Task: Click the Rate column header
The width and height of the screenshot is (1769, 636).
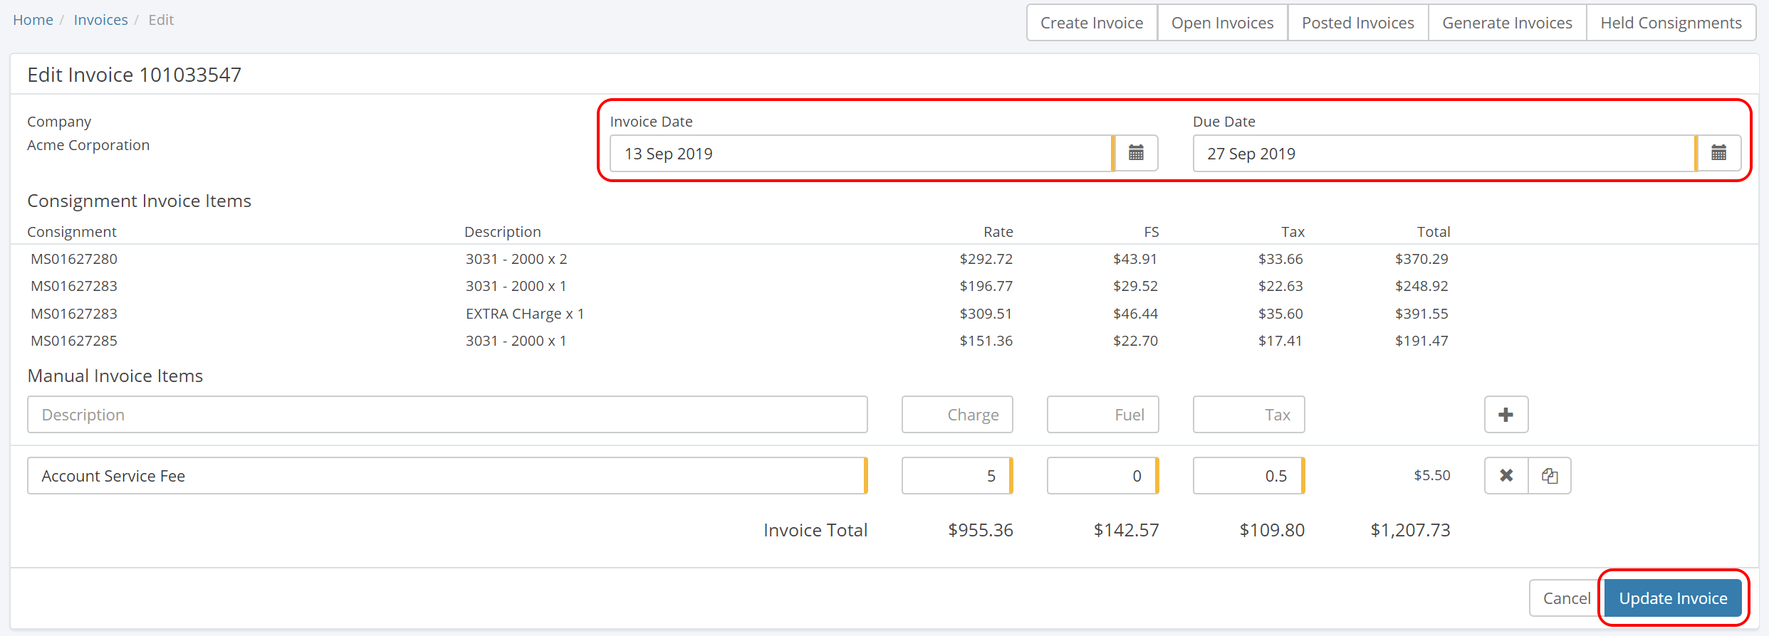Action: click(x=998, y=232)
